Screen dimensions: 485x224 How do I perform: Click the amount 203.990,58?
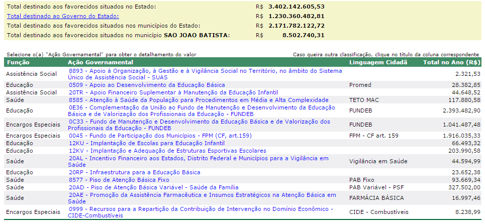[x=464, y=151]
